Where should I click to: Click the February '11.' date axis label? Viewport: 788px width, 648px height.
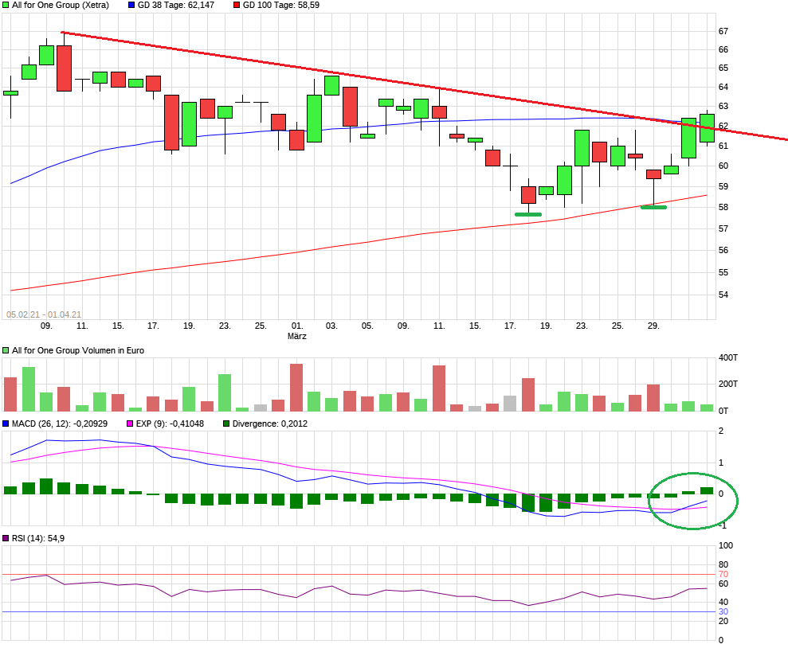tap(82, 326)
